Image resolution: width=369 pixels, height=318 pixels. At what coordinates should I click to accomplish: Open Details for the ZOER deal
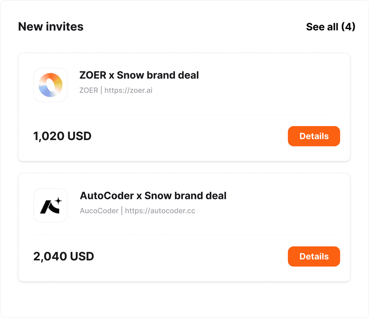tap(314, 136)
